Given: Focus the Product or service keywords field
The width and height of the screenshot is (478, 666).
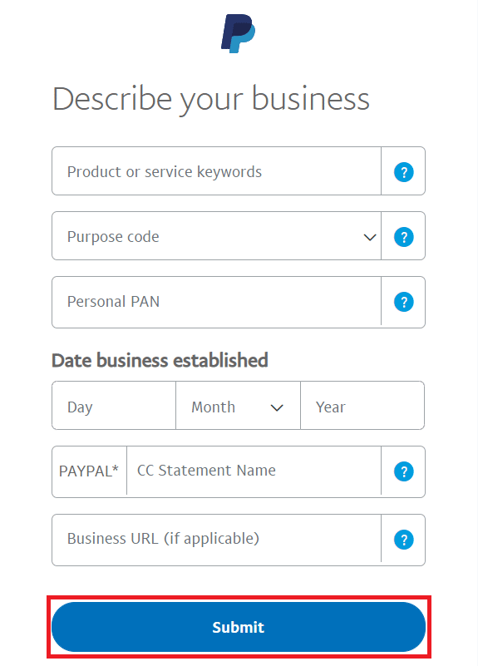Looking at the screenshot, I should click(216, 171).
